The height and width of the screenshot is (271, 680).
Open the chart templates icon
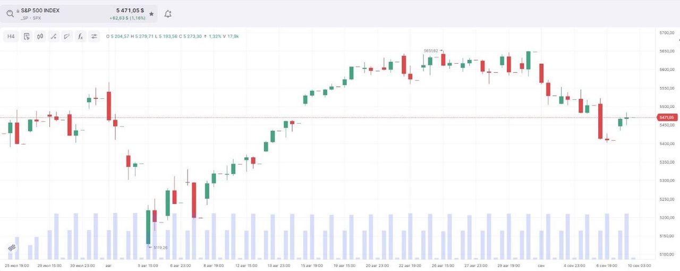[27, 36]
